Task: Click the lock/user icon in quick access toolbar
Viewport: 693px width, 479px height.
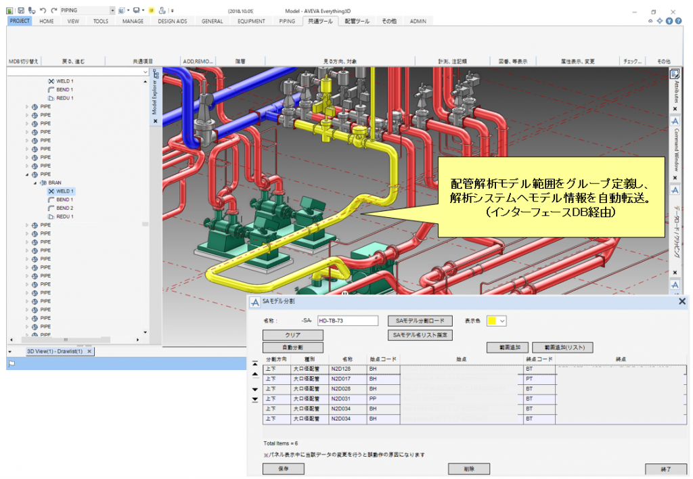Action: click(162, 10)
